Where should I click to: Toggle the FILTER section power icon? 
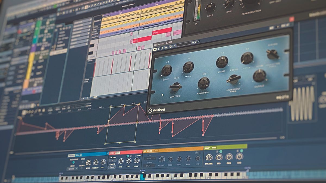point(145,151)
